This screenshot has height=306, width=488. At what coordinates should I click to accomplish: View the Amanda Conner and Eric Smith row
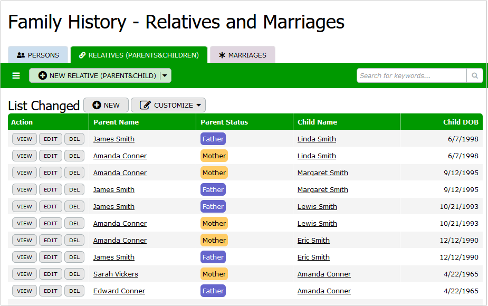coord(25,241)
